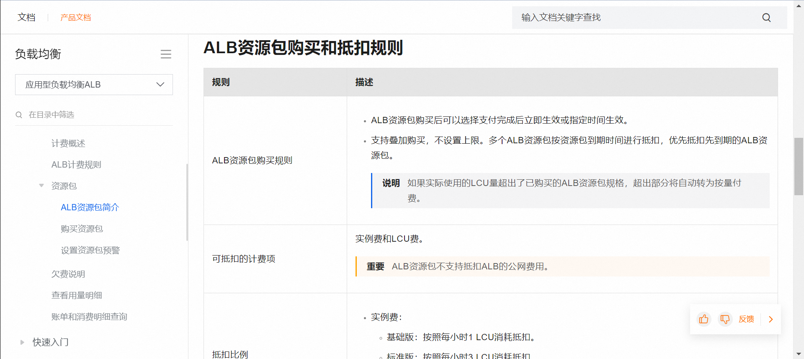
Task: Click the ALB资源包购买和抵扣规则 heading
Action: (303, 48)
